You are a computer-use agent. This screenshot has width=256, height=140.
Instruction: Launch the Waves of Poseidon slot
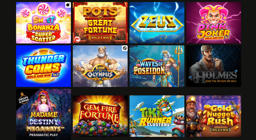point(157,66)
